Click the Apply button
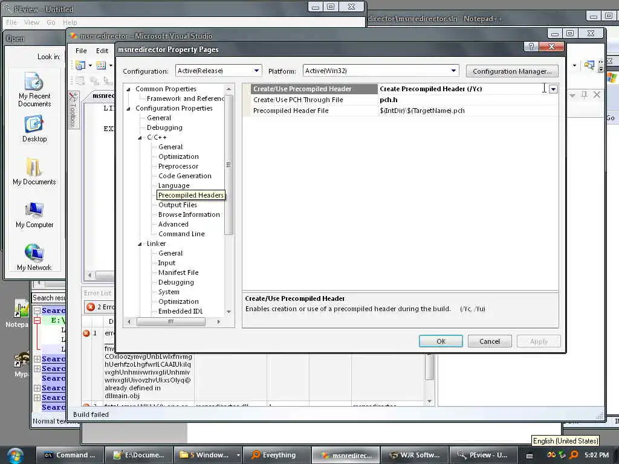This screenshot has height=464, width=619. [x=539, y=341]
